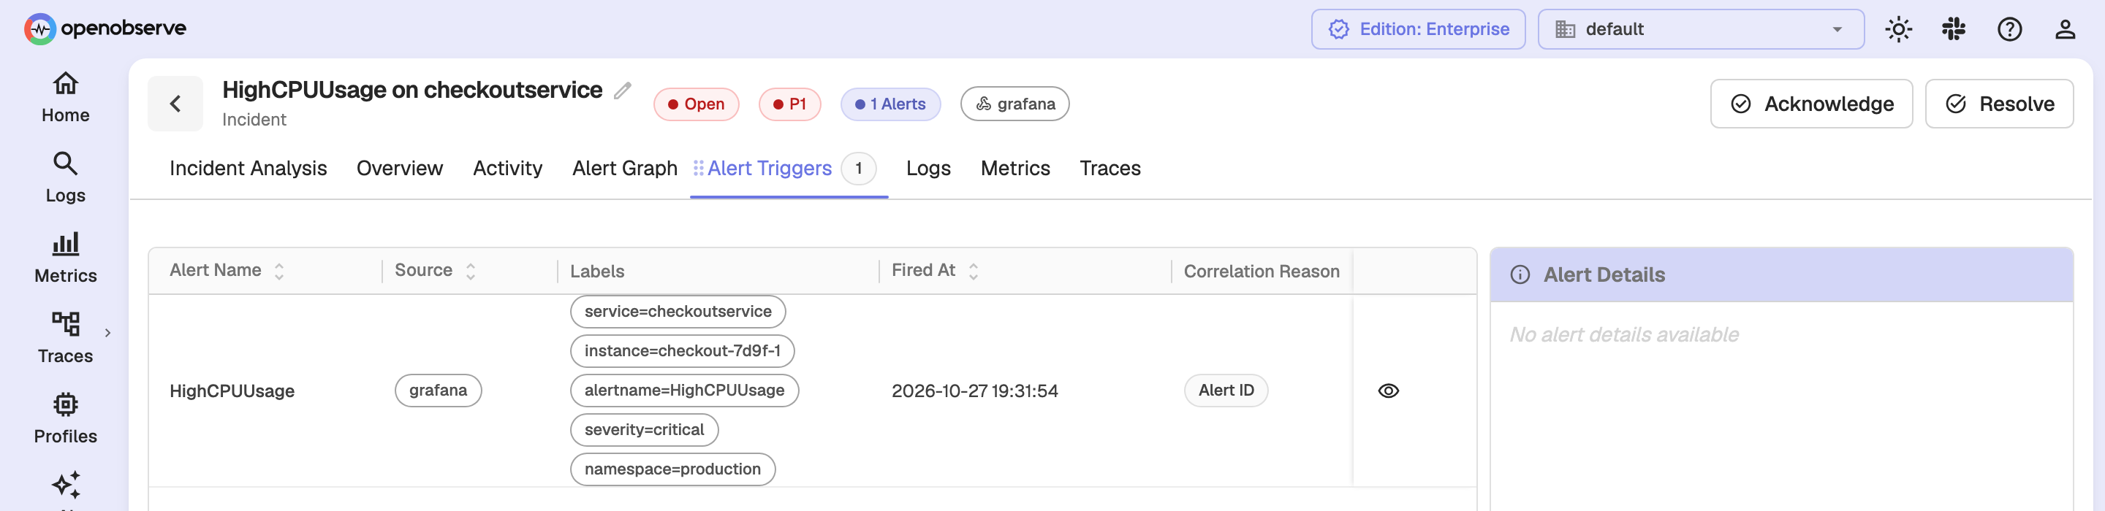Open Logs from the sidebar
Image resolution: width=2105 pixels, height=511 pixels.
tap(65, 178)
